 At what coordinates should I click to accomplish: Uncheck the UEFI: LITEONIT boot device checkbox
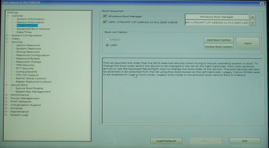coord(105,22)
